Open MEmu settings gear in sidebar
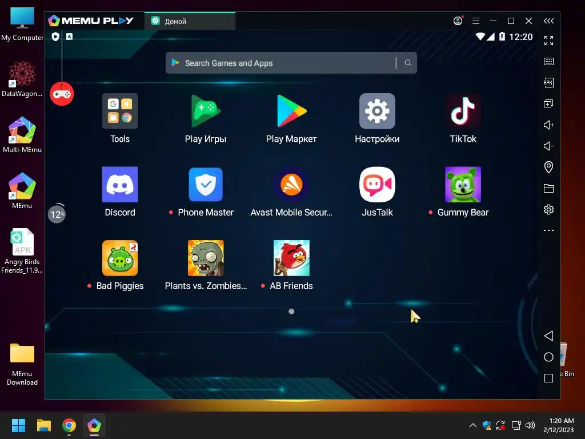Image resolution: width=585 pixels, height=439 pixels. (x=548, y=209)
